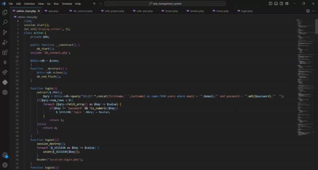Close the admin_class.php tab
The width and height of the screenshot is (318, 170).
point(39,11)
